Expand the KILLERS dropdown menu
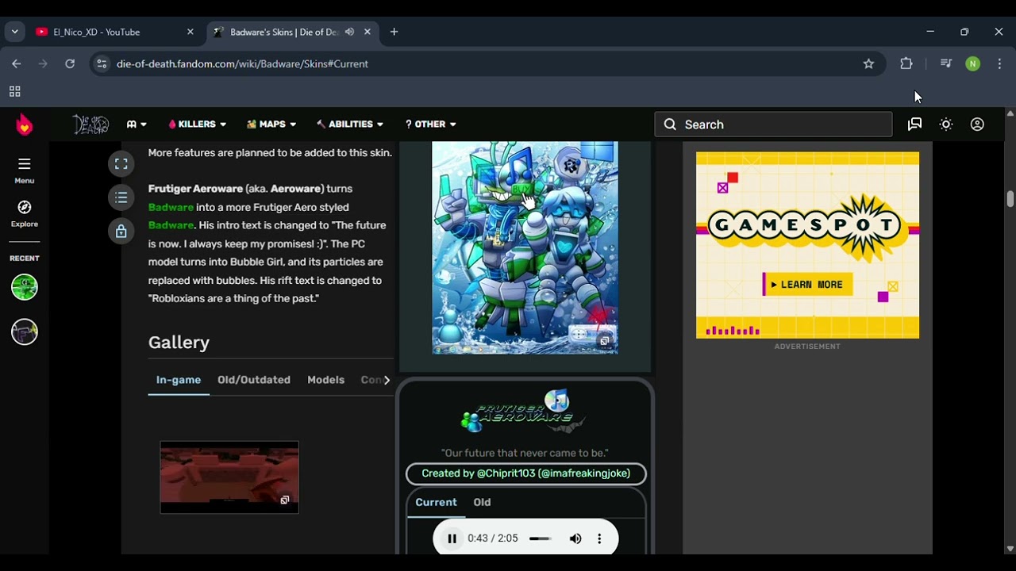The width and height of the screenshot is (1016, 571). [197, 125]
